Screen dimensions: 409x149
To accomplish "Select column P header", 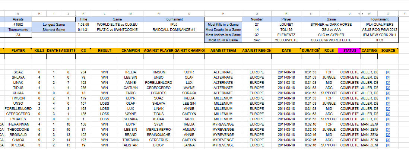I will [223, 13].
